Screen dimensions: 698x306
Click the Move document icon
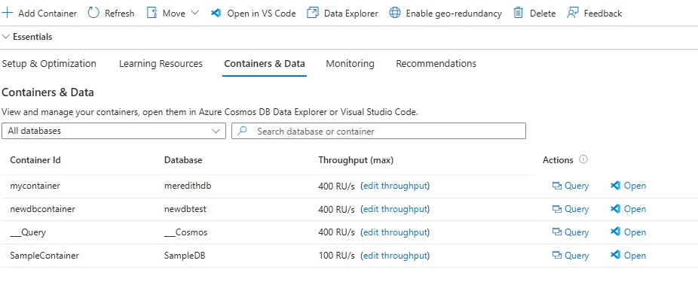tap(152, 13)
